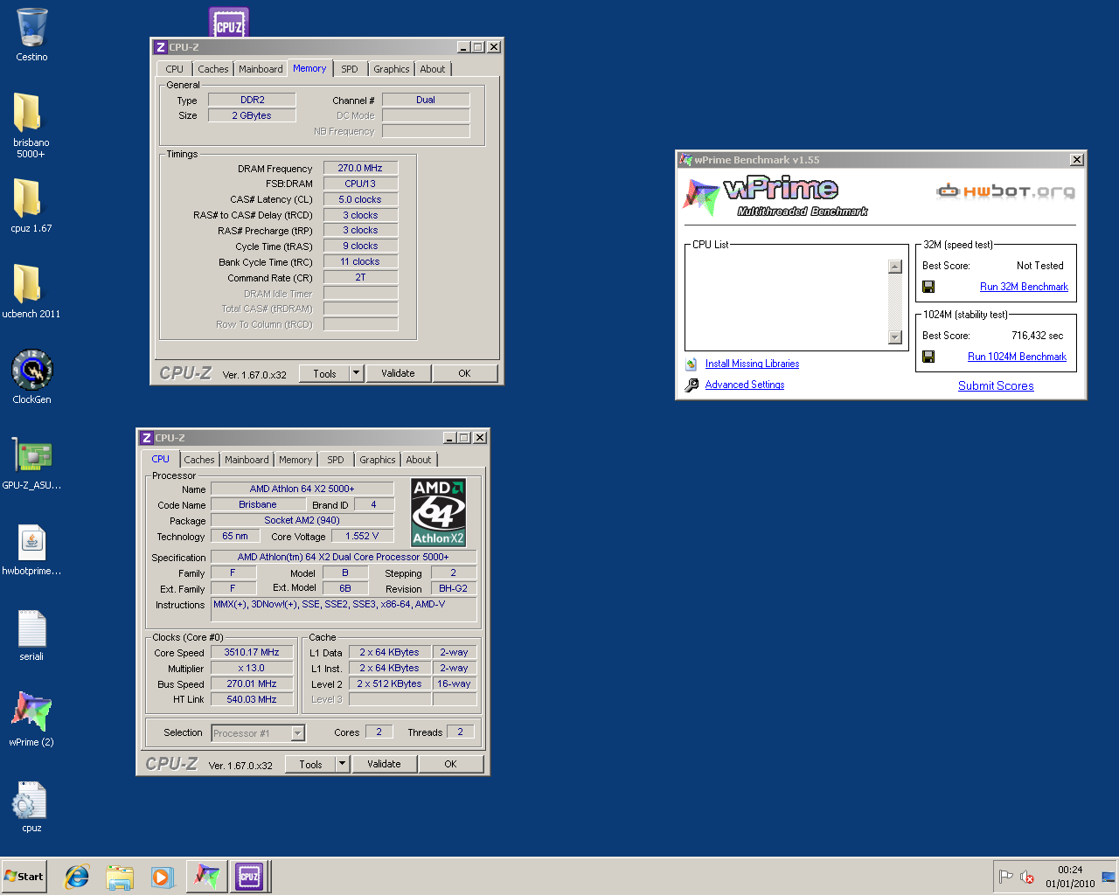This screenshot has width=1119, height=895.
Task: Click the save icon for 1024M score
Action: (x=928, y=357)
